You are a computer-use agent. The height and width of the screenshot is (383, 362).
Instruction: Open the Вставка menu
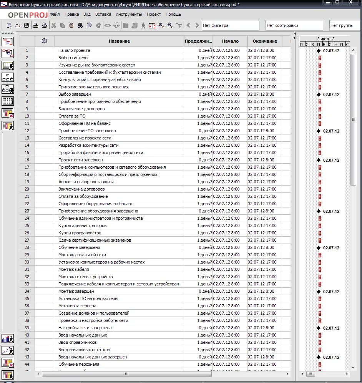tap(103, 14)
